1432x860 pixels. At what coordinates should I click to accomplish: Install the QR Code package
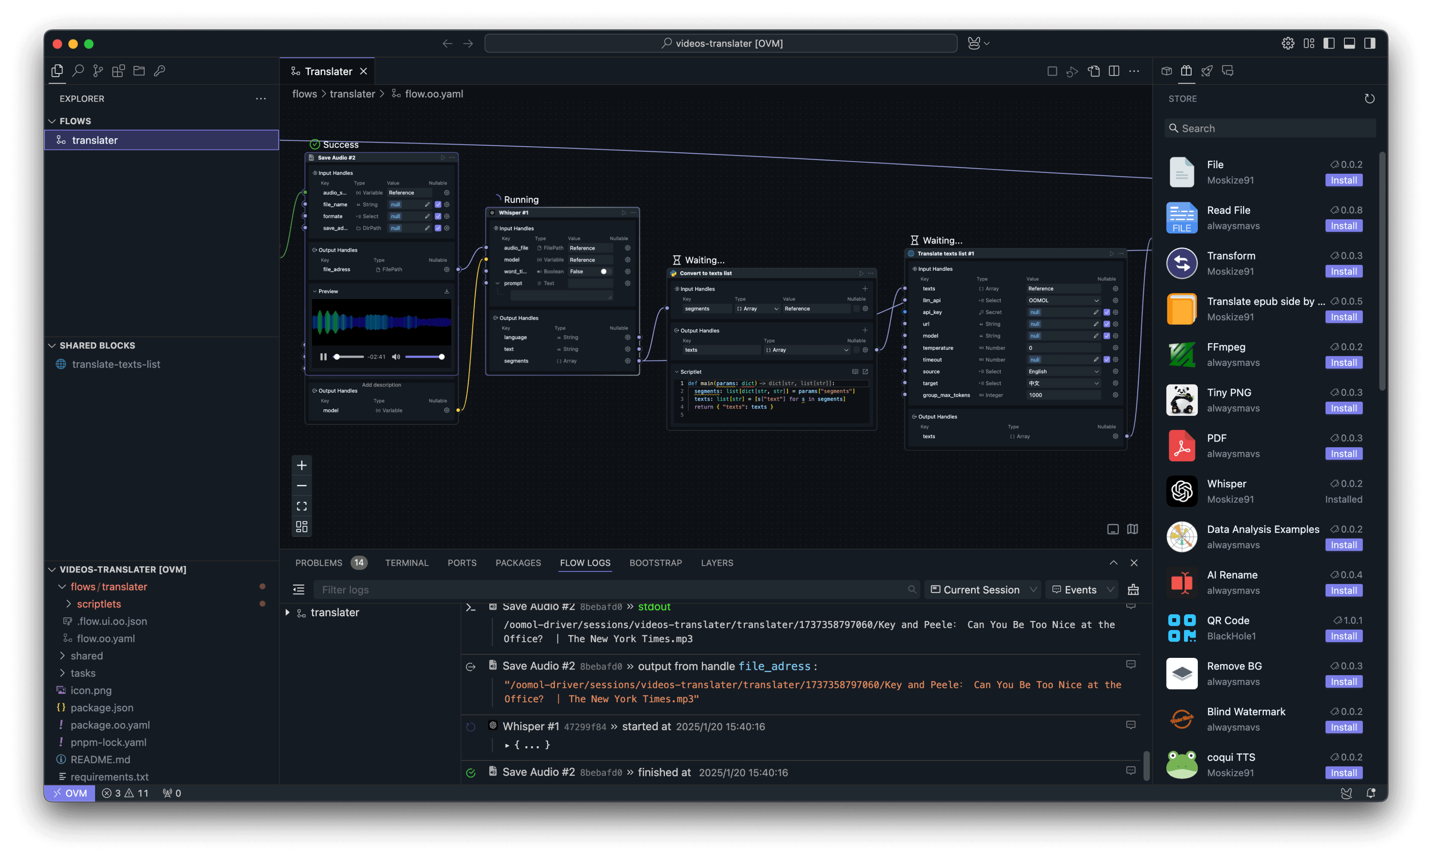pos(1343,636)
